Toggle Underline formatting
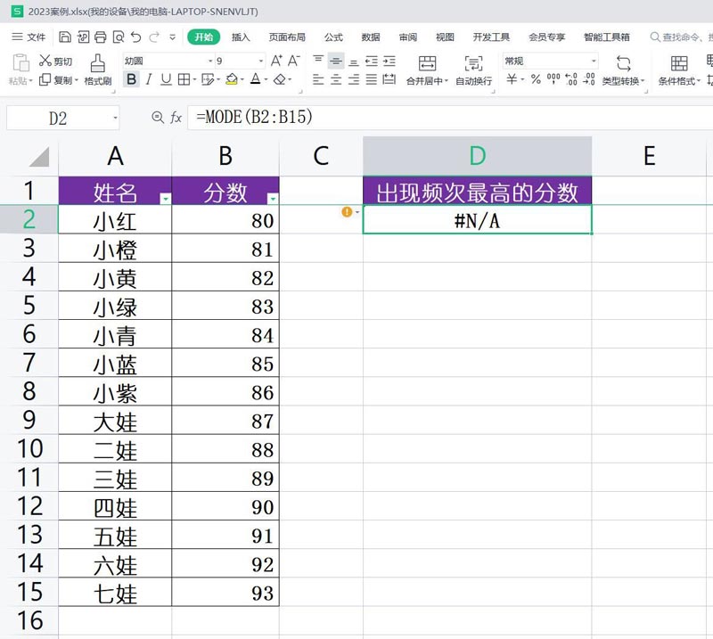 [166, 79]
